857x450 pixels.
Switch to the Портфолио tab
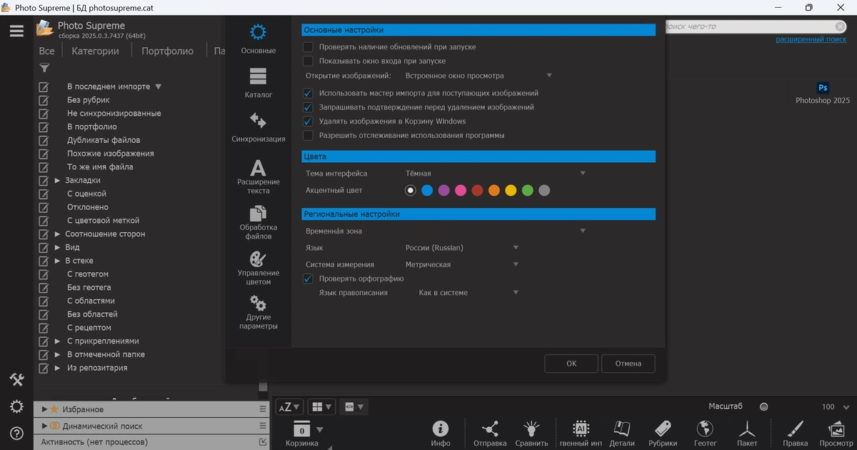(167, 51)
